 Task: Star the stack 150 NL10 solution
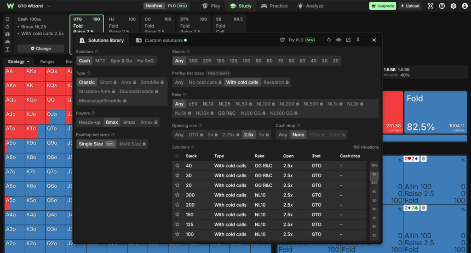[x=177, y=214]
